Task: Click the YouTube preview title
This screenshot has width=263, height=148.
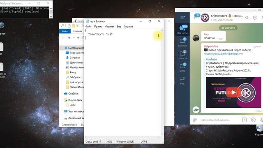Action: pos(233,65)
